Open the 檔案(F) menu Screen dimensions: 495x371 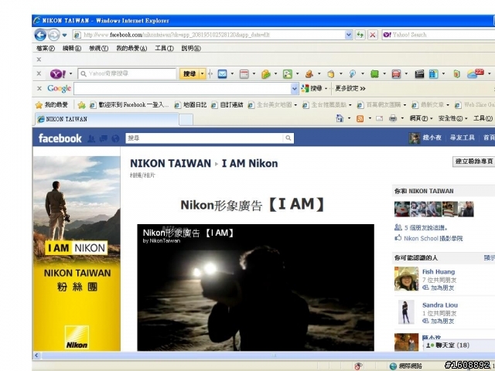coord(46,48)
